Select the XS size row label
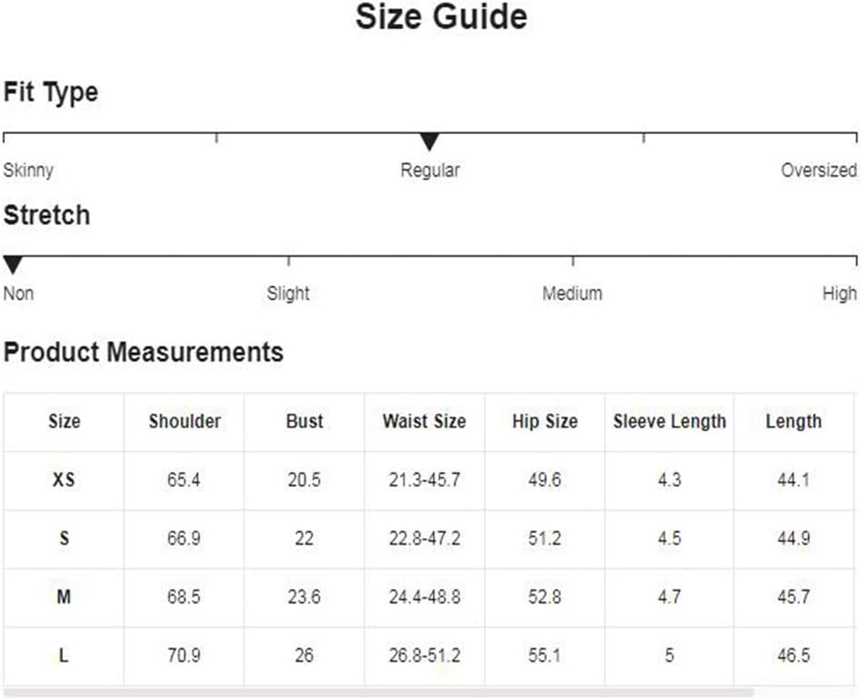Image resolution: width=861 pixels, height=700 pixels. pos(64,480)
